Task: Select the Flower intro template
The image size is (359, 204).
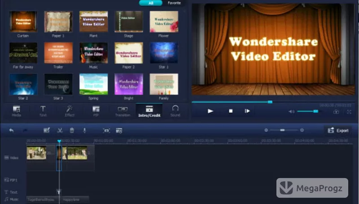Action: pyautogui.click(x=164, y=21)
